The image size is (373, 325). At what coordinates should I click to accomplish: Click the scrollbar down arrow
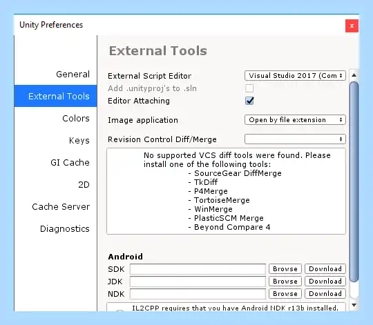coord(354,305)
